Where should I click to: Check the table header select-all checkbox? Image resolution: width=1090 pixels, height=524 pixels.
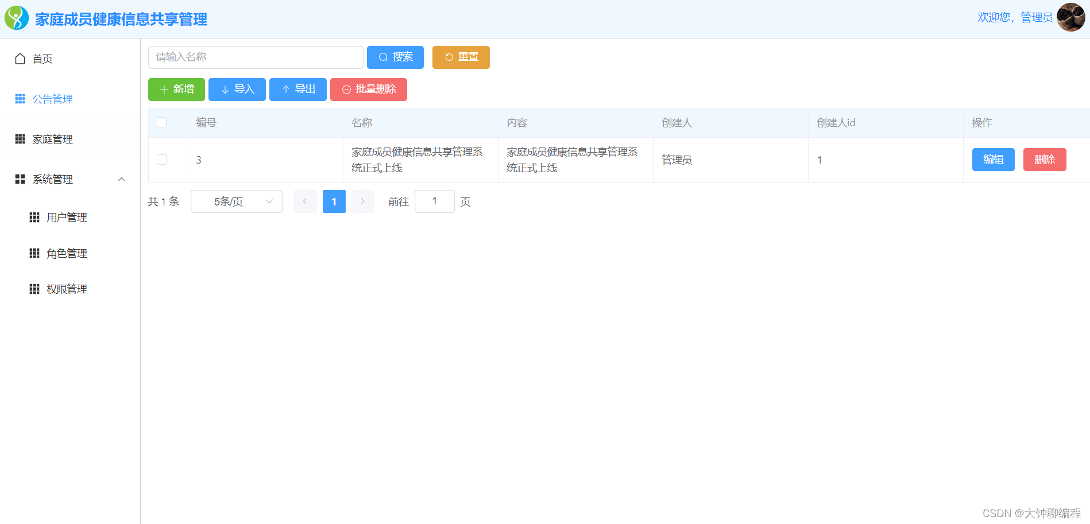coord(161,122)
